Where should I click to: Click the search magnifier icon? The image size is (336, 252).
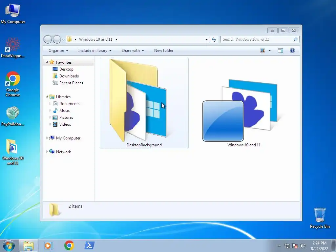[x=295, y=39]
